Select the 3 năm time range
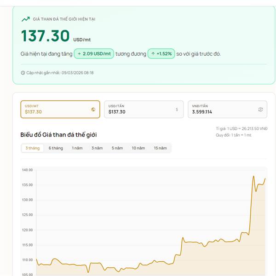Viewport: 276px width, 276px height. tap(97, 148)
